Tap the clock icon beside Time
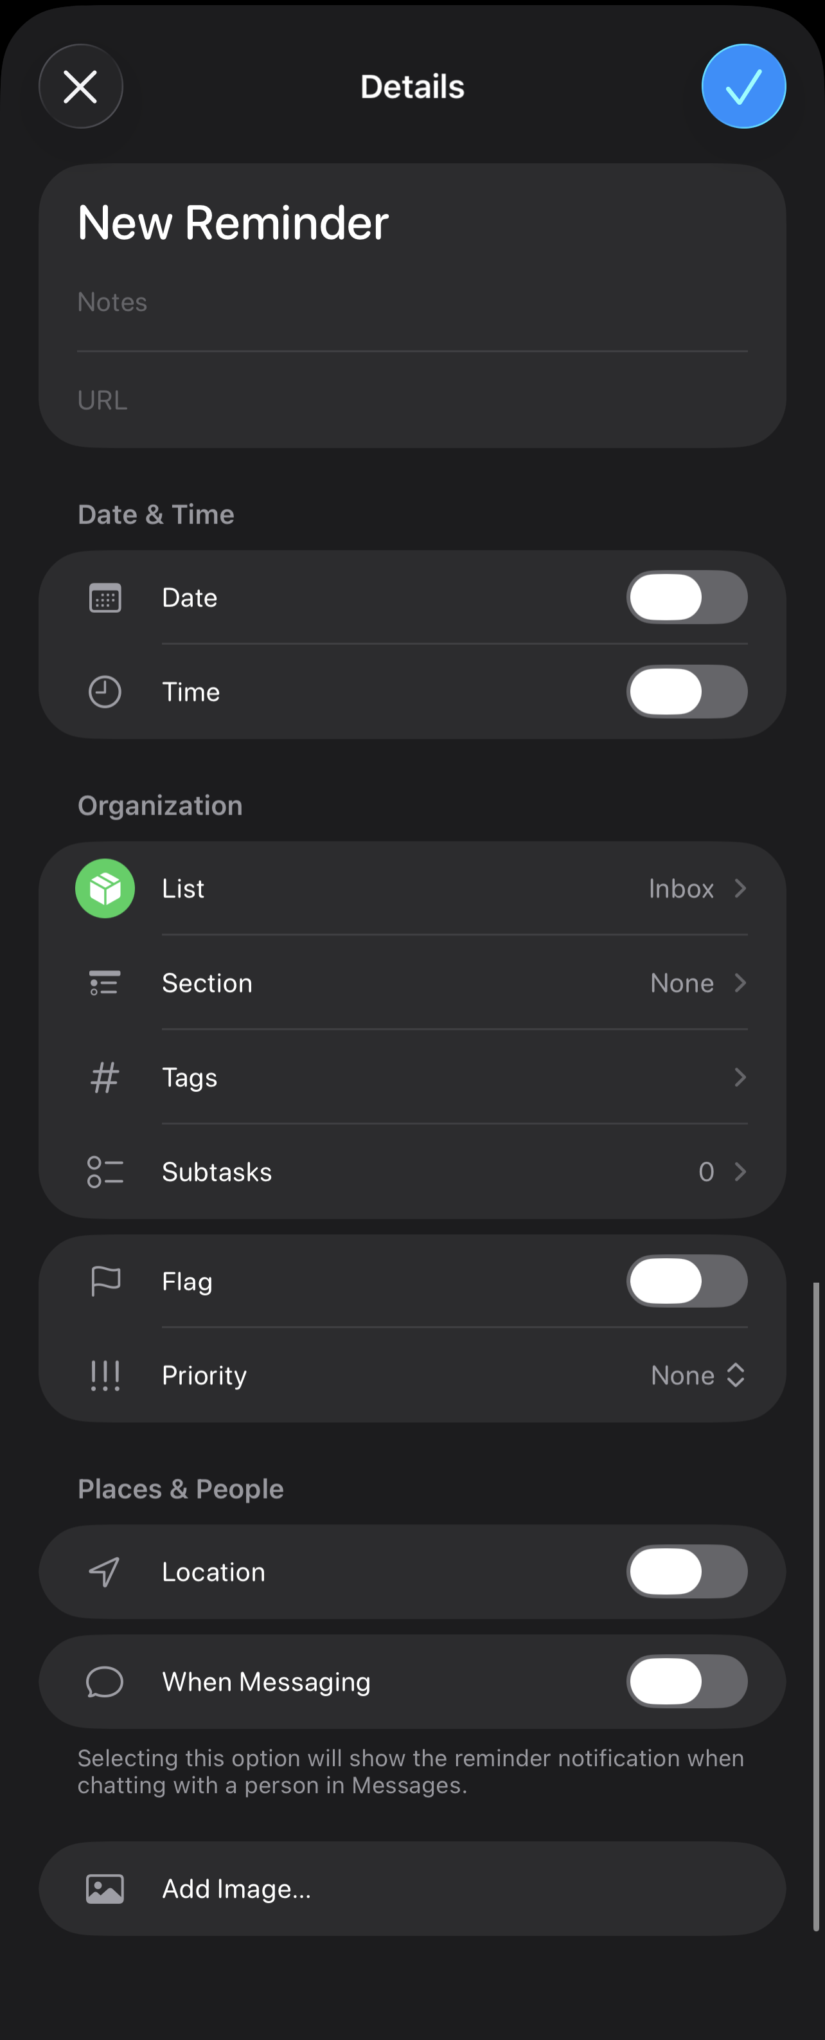The height and width of the screenshot is (2040, 825). pyautogui.click(x=105, y=692)
